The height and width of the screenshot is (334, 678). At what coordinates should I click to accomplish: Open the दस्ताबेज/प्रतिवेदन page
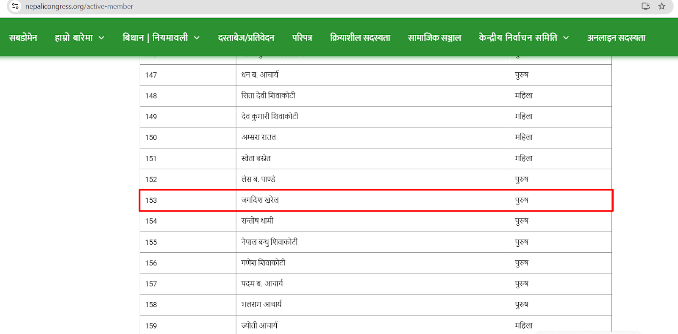[x=246, y=38]
